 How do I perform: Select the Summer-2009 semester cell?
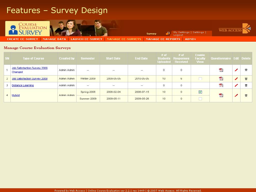[88, 98]
